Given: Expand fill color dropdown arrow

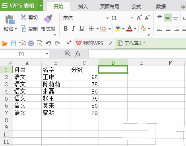Looking at the screenshot, I should (x=123, y=29).
